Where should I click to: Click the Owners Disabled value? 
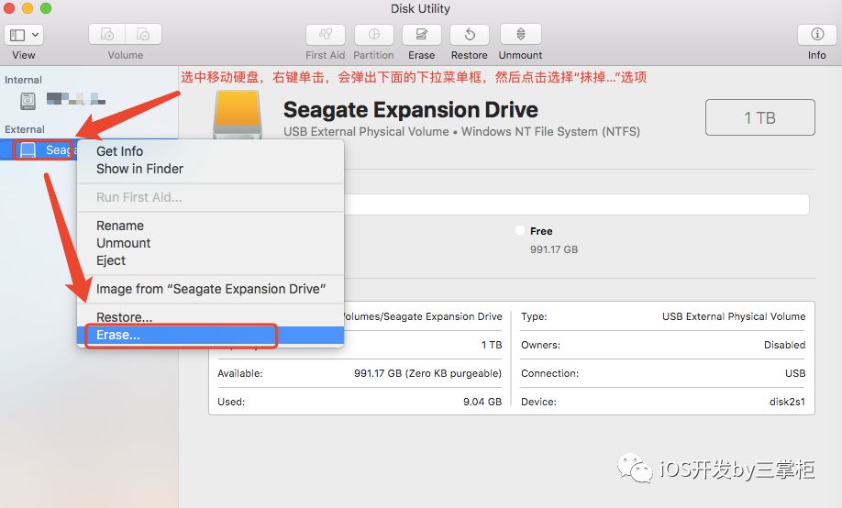[x=784, y=345]
